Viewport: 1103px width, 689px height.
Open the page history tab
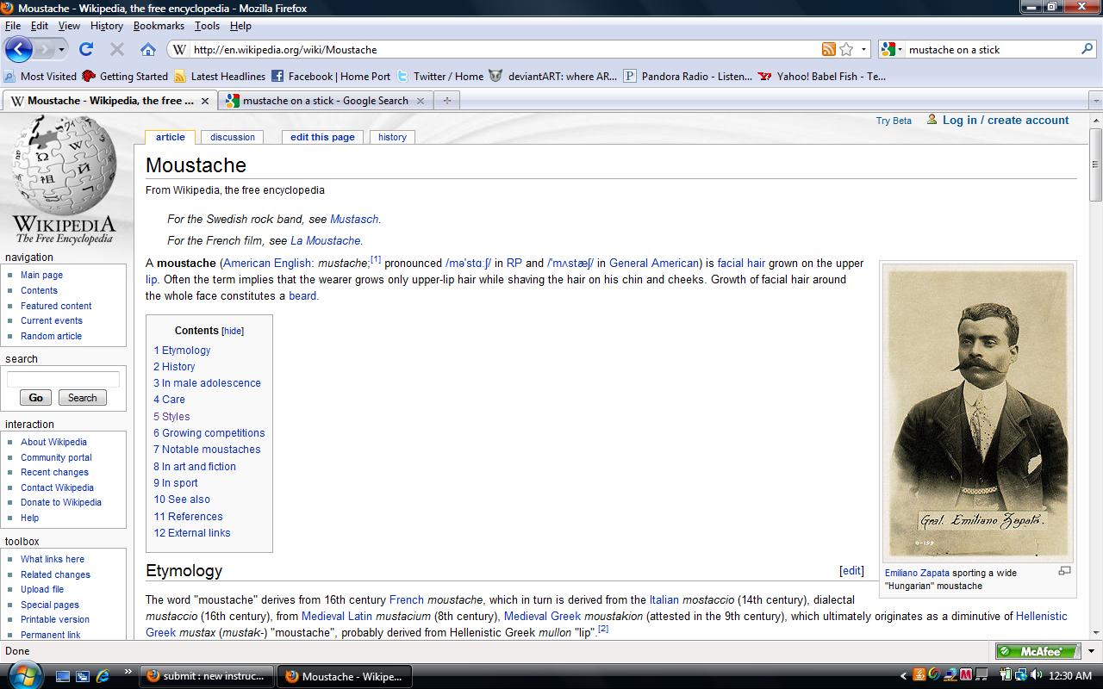392,137
